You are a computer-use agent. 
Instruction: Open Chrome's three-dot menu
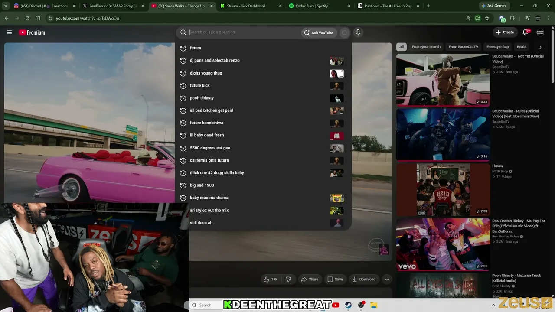(548, 18)
